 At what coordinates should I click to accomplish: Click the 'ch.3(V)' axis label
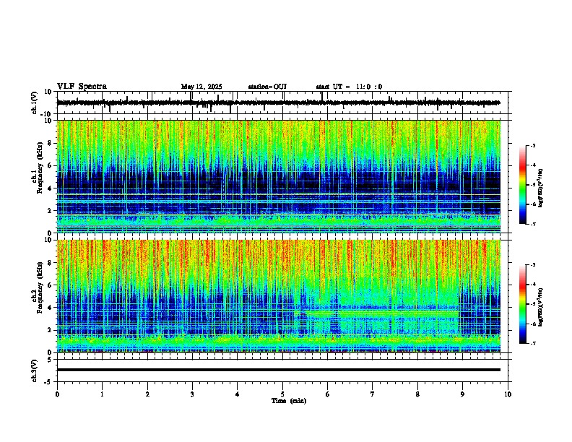pos(35,370)
